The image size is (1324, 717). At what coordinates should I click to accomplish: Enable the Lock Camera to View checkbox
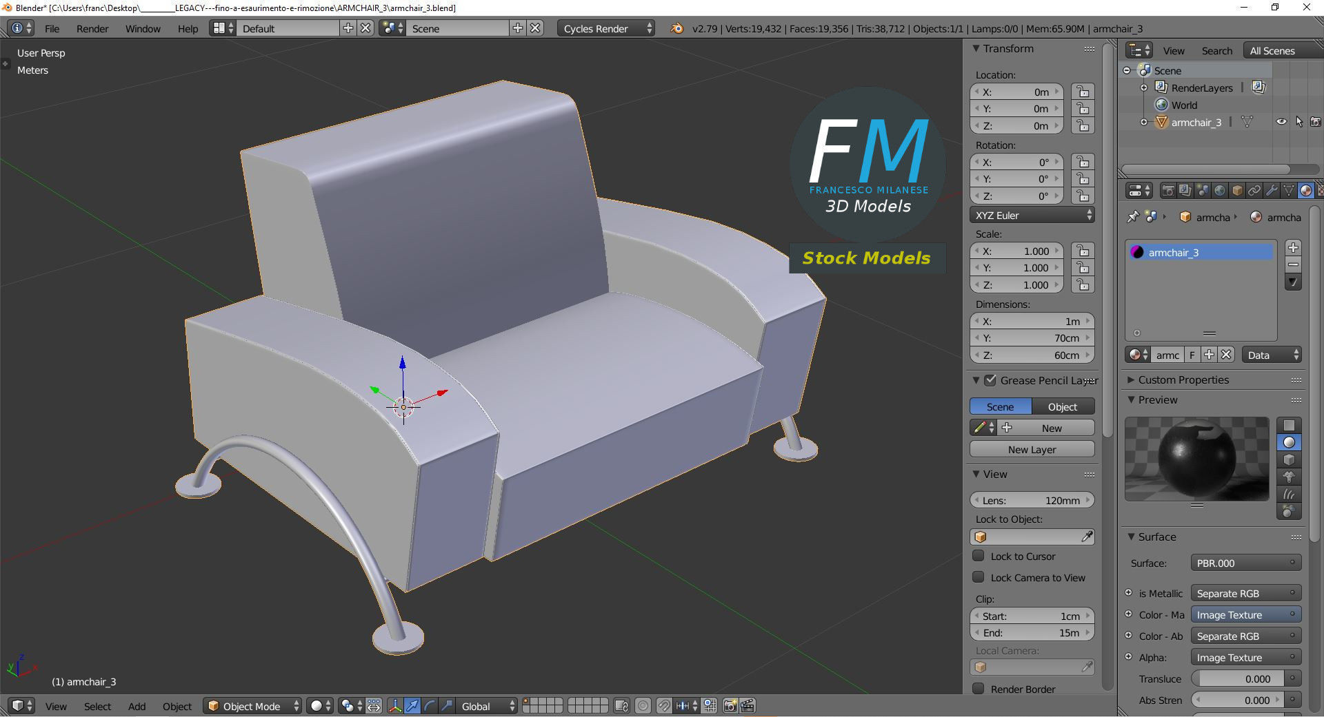[x=978, y=577]
